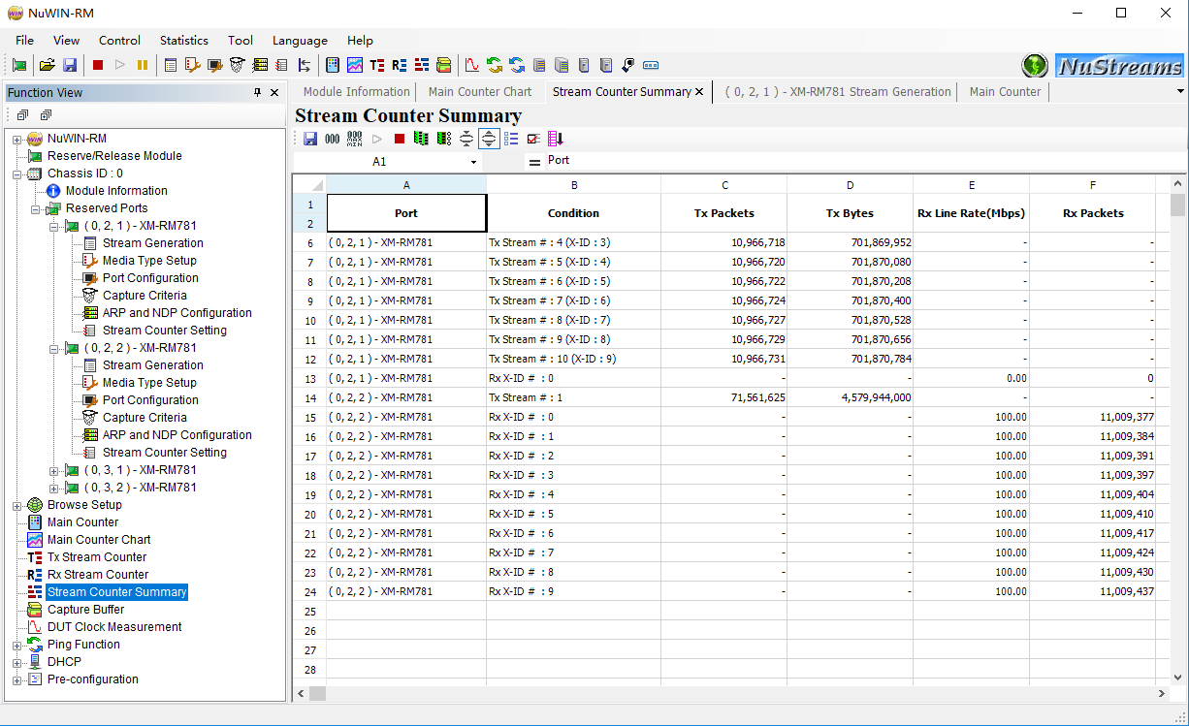Screen dimensions: 1189x726
Task: Open Capture Criteria toolbar icon
Action: tap(237, 65)
